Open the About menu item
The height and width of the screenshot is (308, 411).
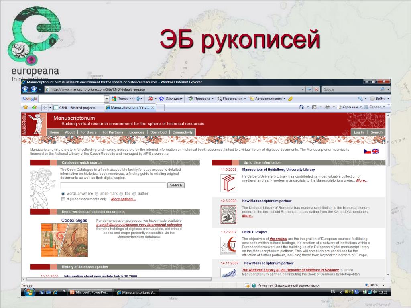pyautogui.click(x=70, y=132)
